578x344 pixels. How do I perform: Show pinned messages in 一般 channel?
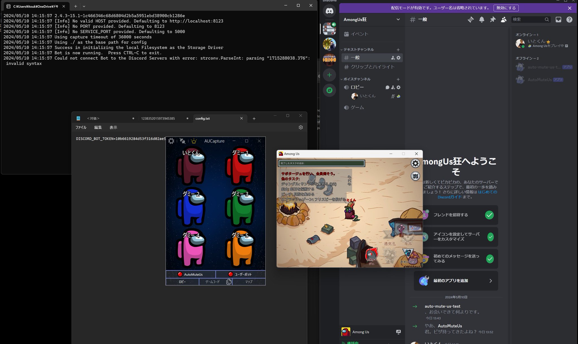click(x=493, y=19)
